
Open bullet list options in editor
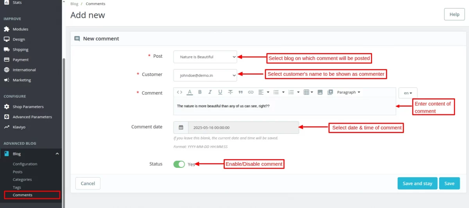279,92
